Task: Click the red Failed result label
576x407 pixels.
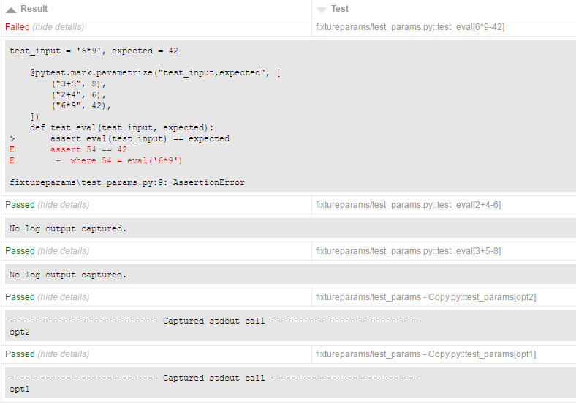Action: [18, 27]
